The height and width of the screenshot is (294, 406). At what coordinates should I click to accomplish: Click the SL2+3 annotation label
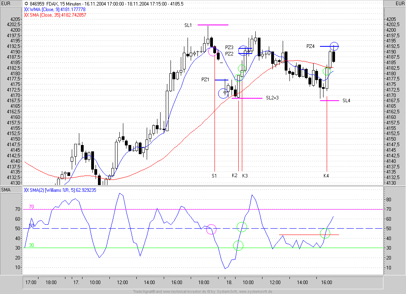point(272,98)
